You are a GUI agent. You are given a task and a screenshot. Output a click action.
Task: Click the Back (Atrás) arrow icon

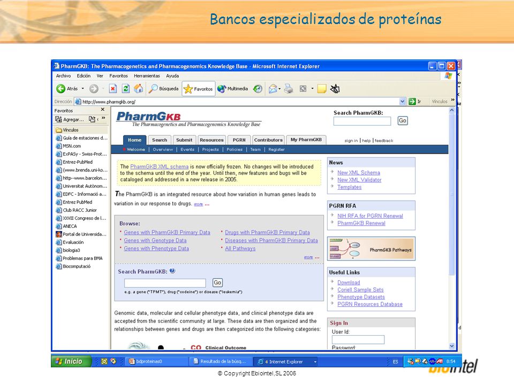tap(61, 89)
